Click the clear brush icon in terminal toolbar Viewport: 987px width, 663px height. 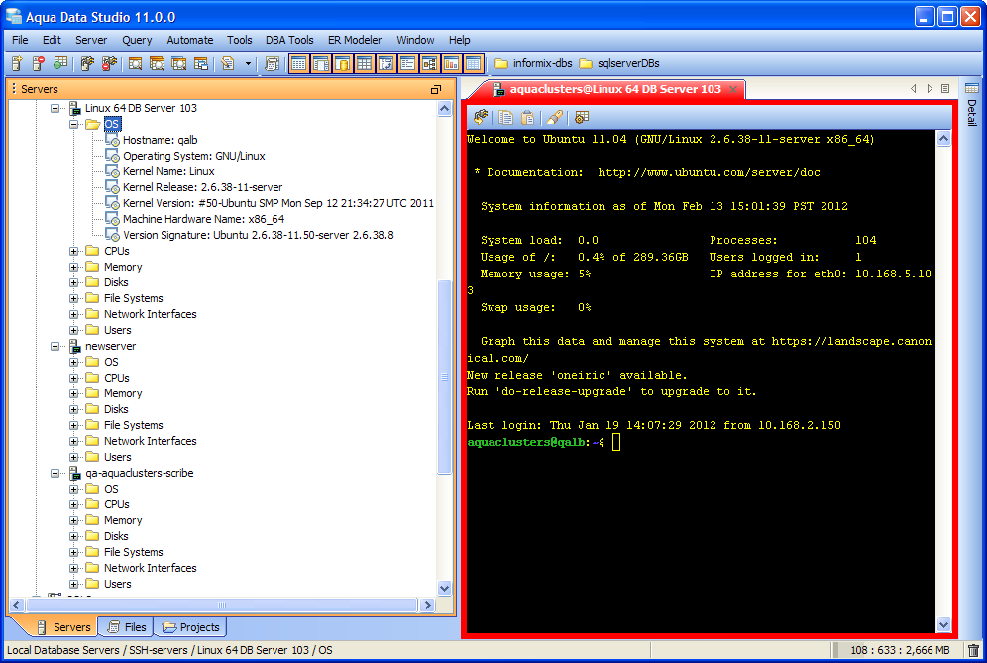point(555,117)
